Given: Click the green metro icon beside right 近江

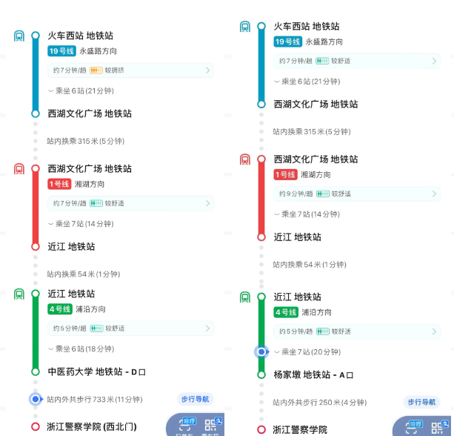Looking at the screenshot, I should point(245,297).
